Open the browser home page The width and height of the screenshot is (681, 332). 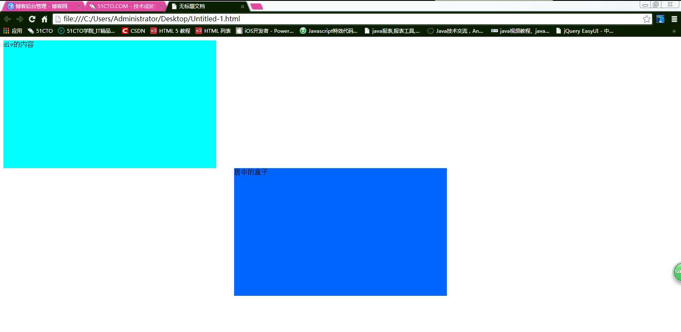click(x=44, y=19)
